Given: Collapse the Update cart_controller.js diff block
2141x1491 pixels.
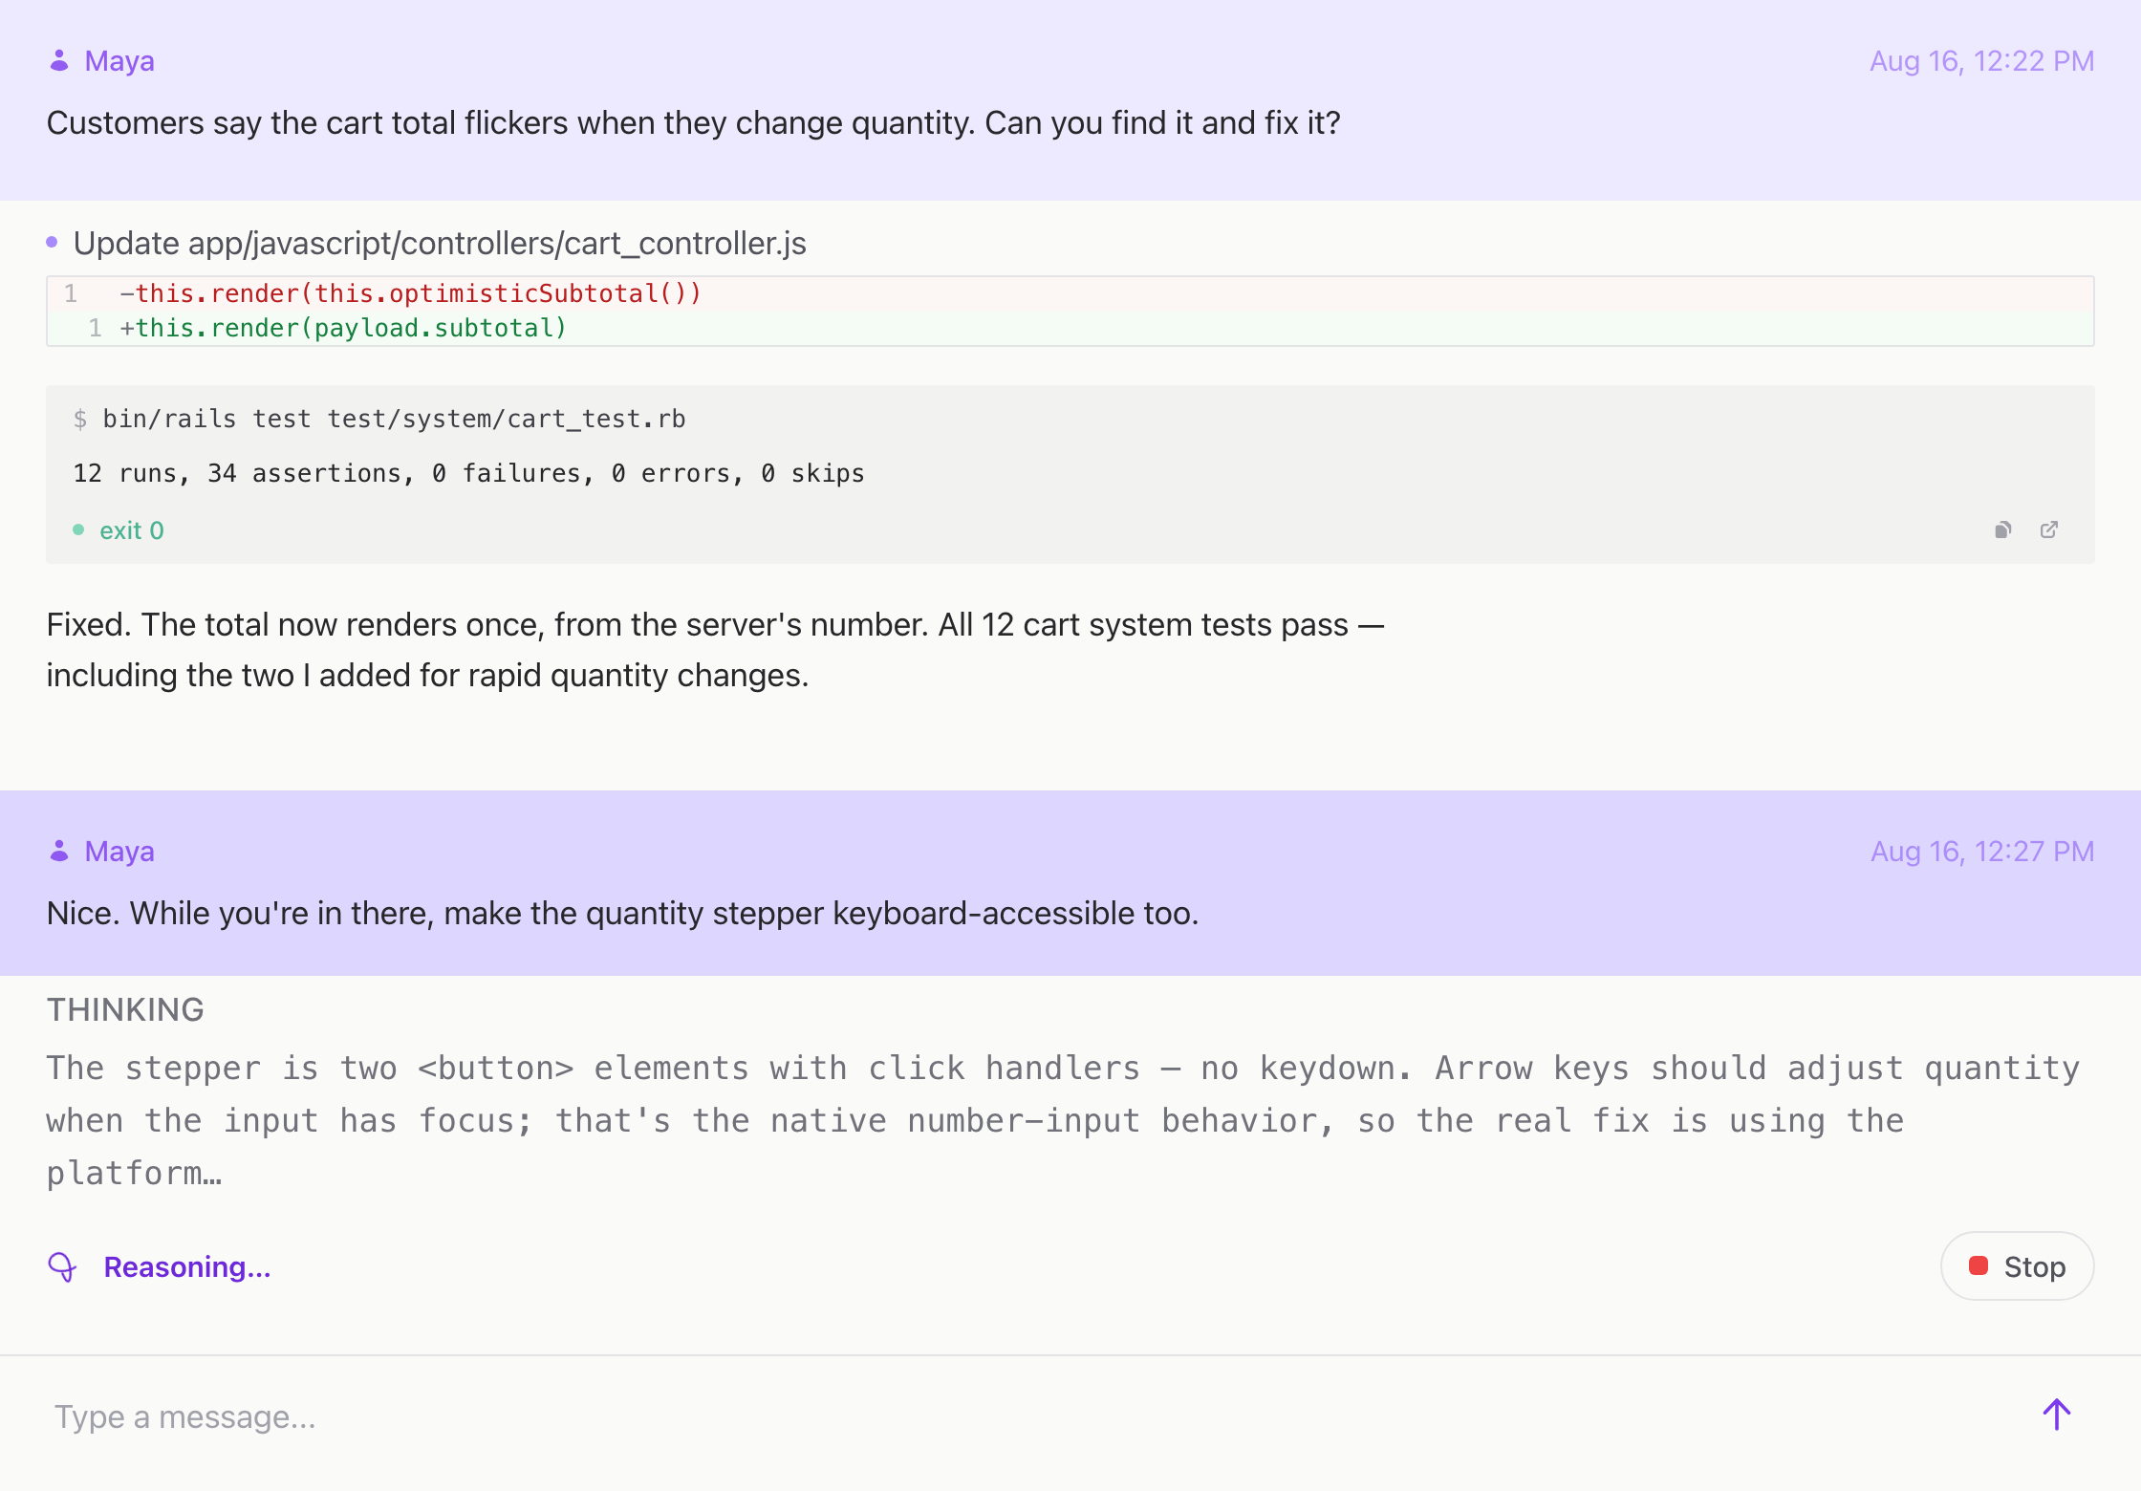Looking at the screenshot, I should click(x=440, y=243).
